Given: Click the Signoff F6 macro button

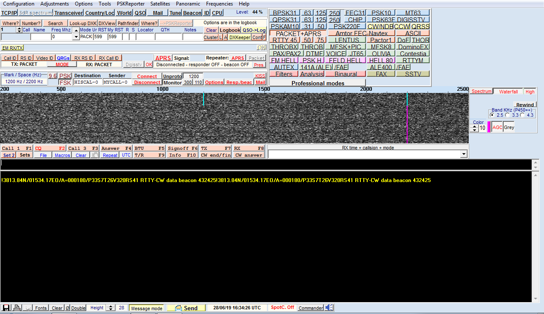Looking at the screenshot, I should tap(182, 149).
